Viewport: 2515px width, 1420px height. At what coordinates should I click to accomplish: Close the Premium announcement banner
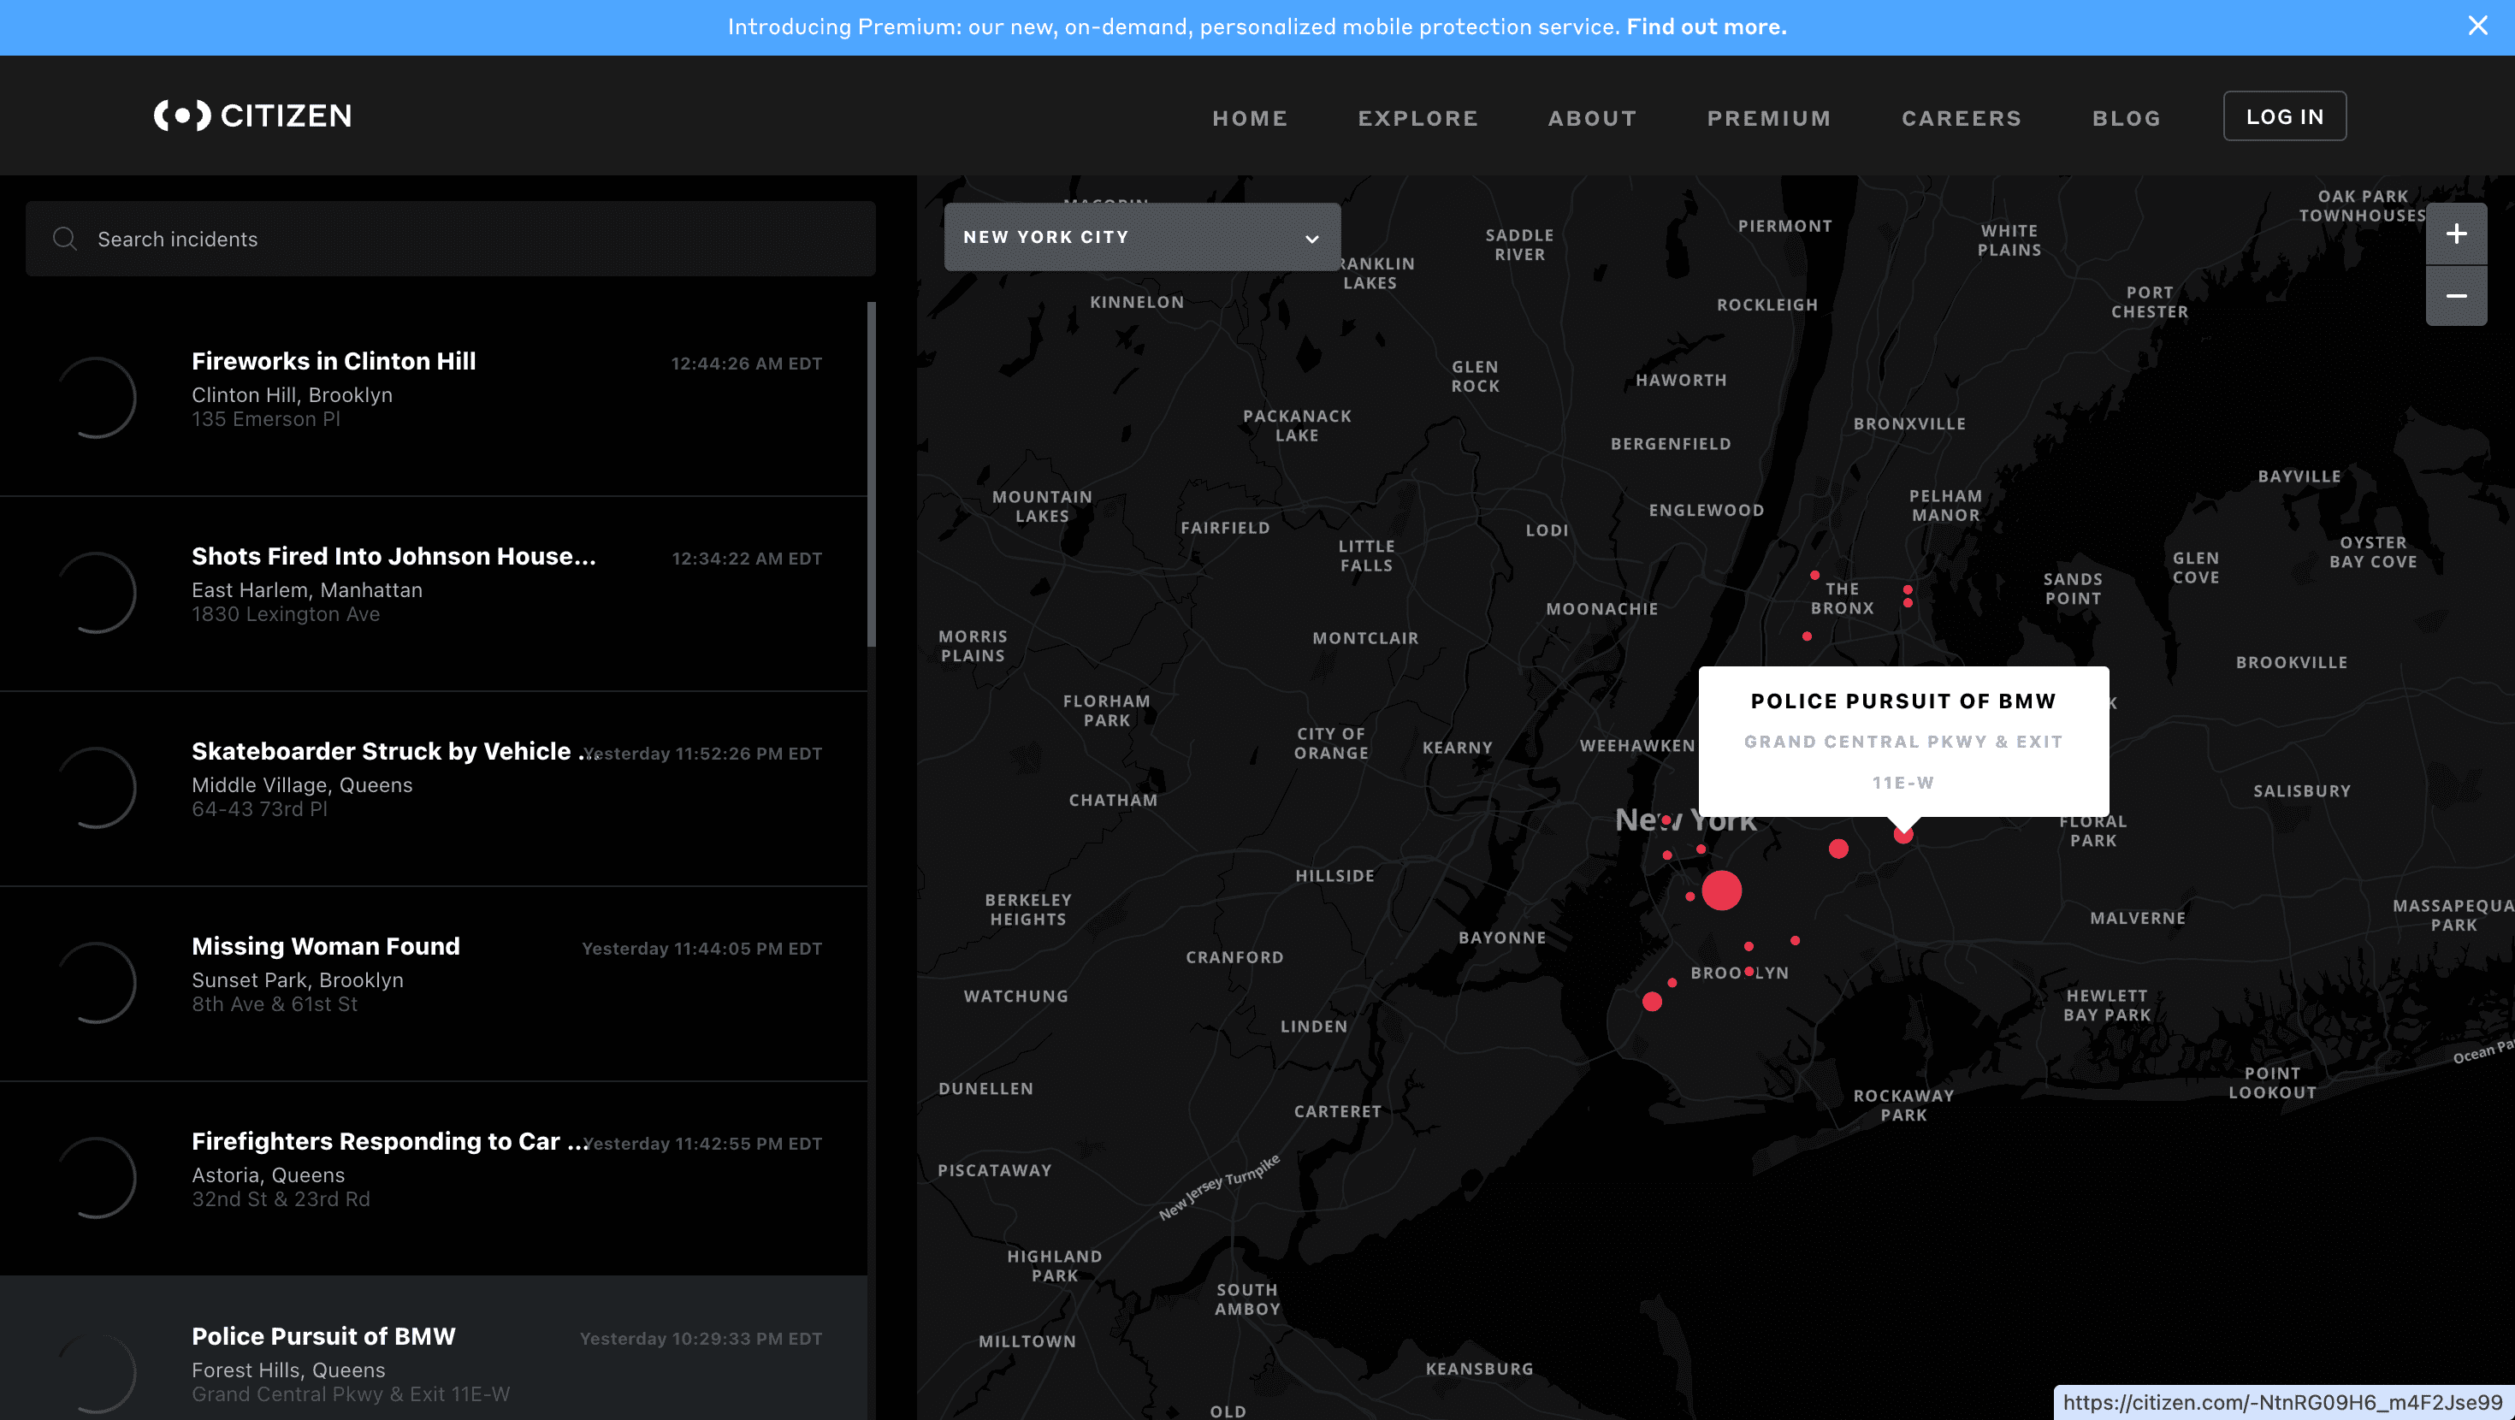click(2477, 27)
